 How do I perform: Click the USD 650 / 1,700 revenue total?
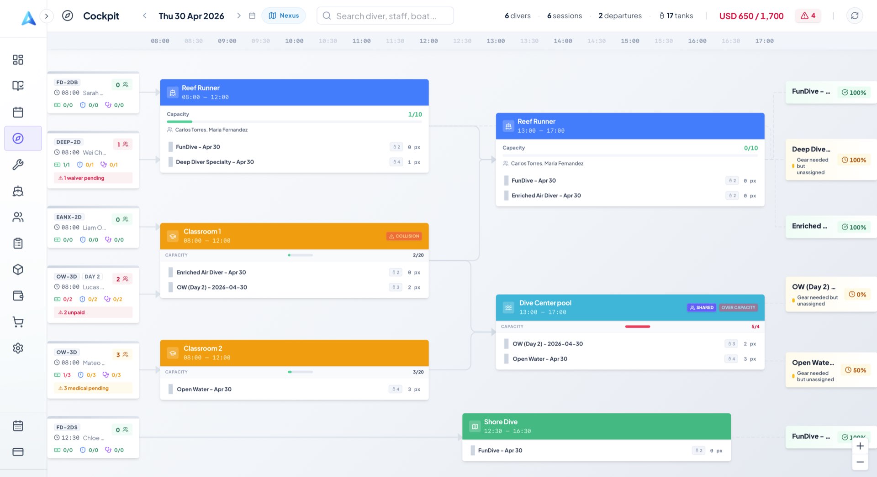(751, 16)
